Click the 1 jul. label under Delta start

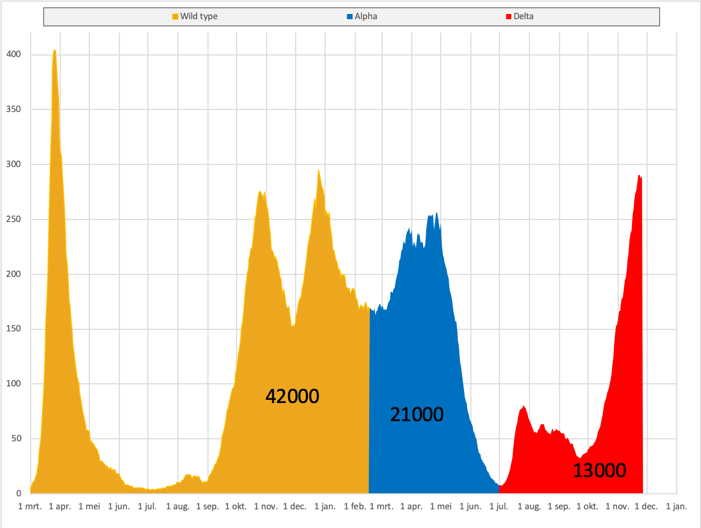(x=499, y=507)
